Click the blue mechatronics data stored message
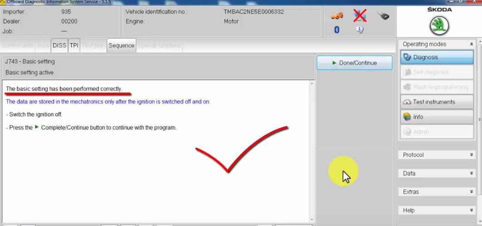The height and width of the screenshot is (226, 482). [x=108, y=101]
